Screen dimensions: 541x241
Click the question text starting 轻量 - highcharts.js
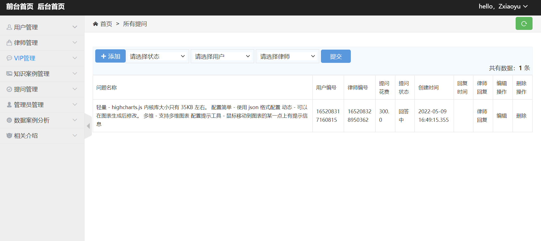tap(202, 116)
